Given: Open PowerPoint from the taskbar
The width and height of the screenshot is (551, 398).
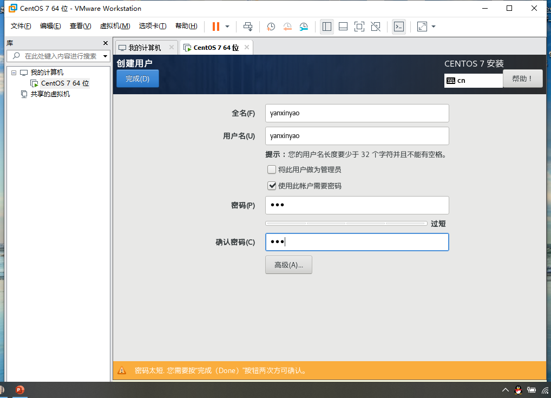Looking at the screenshot, I should click(x=19, y=389).
